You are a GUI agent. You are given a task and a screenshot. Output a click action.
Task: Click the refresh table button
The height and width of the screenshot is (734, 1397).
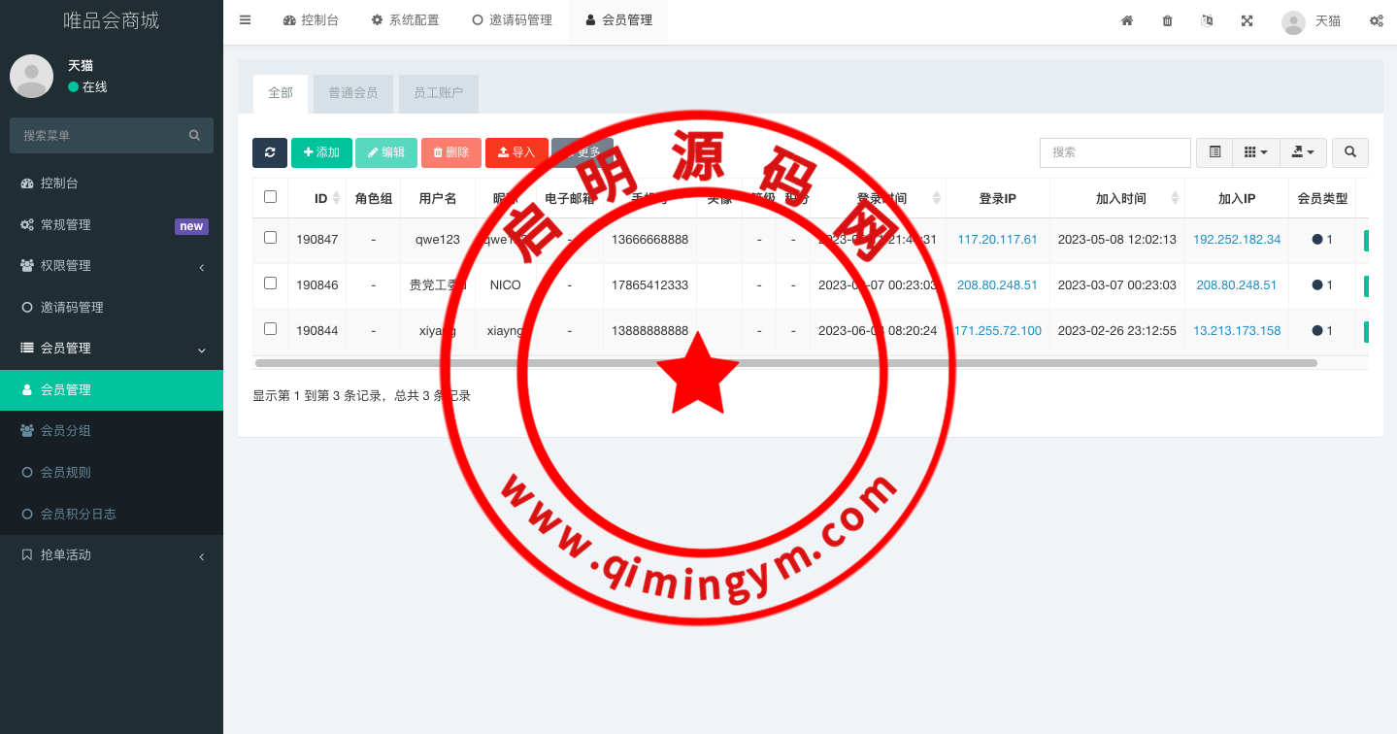click(x=270, y=152)
